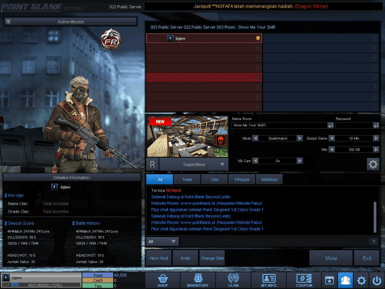This screenshot has width=385, height=289.
Task: Increase Win kill limit
Action: tap(376, 149)
